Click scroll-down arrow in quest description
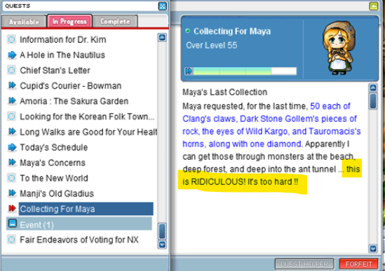 [x=373, y=249]
